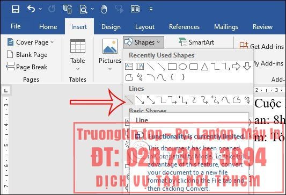Viewport: 286px width, 195px height.
Task: Select Scribble under Lines section
Action: [x=247, y=100]
